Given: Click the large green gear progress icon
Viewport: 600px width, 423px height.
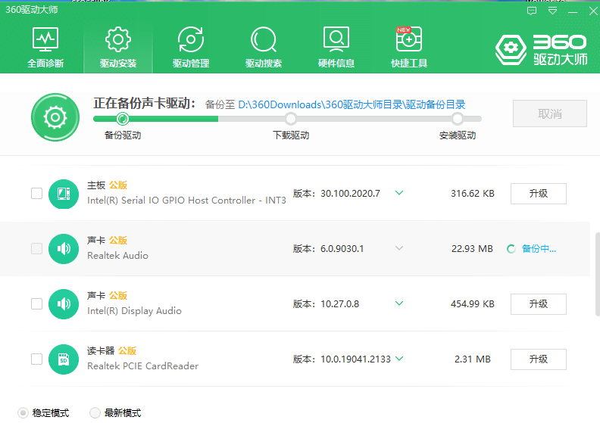Looking at the screenshot, I should 55,117.
